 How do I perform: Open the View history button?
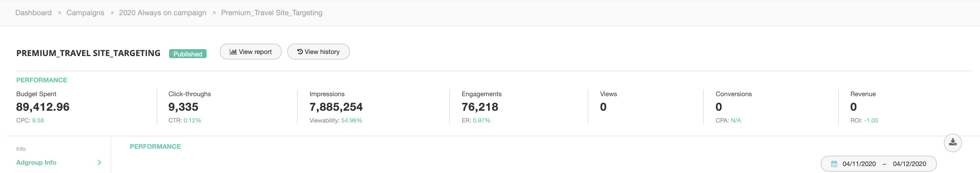point(318,52)
